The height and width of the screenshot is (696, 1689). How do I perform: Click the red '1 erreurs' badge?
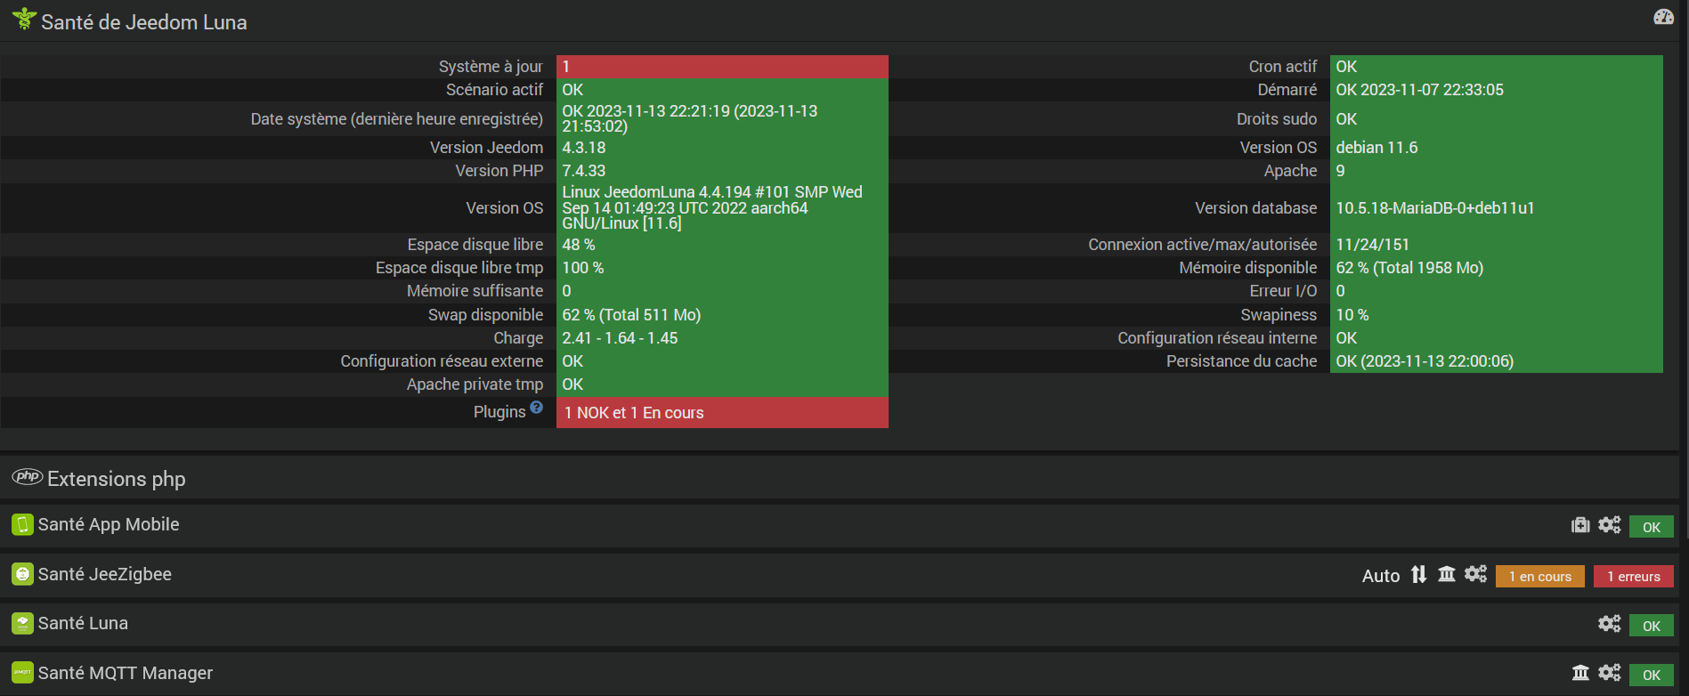coord(1633,577)
